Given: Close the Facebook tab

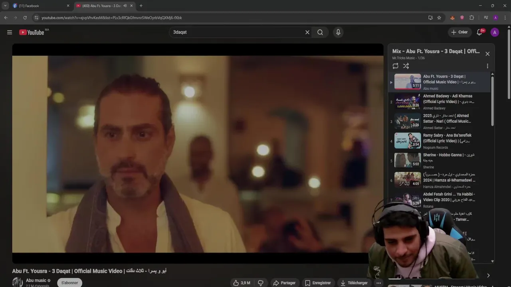Looking at the screenshot, I should [68, 6].
